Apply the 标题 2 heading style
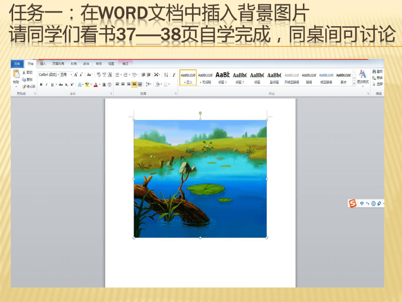Image resolution: width=402 pixels, height=302 pixels. [x=240, y=78]
